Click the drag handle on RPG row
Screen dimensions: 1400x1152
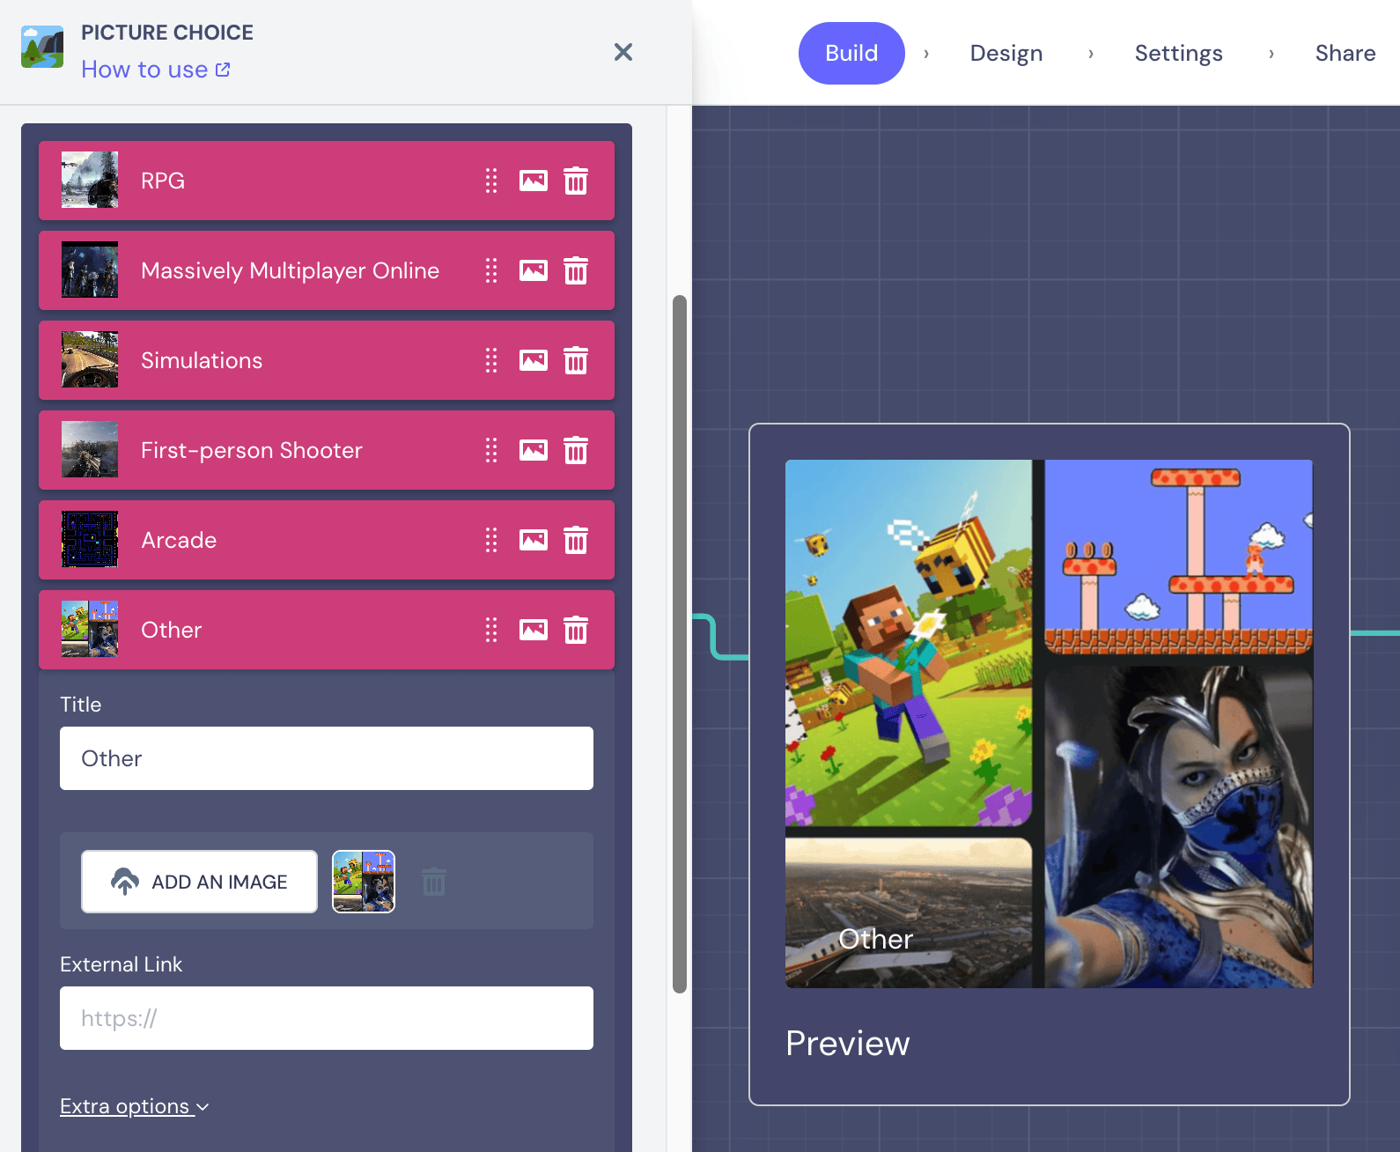tap(491, 181)
